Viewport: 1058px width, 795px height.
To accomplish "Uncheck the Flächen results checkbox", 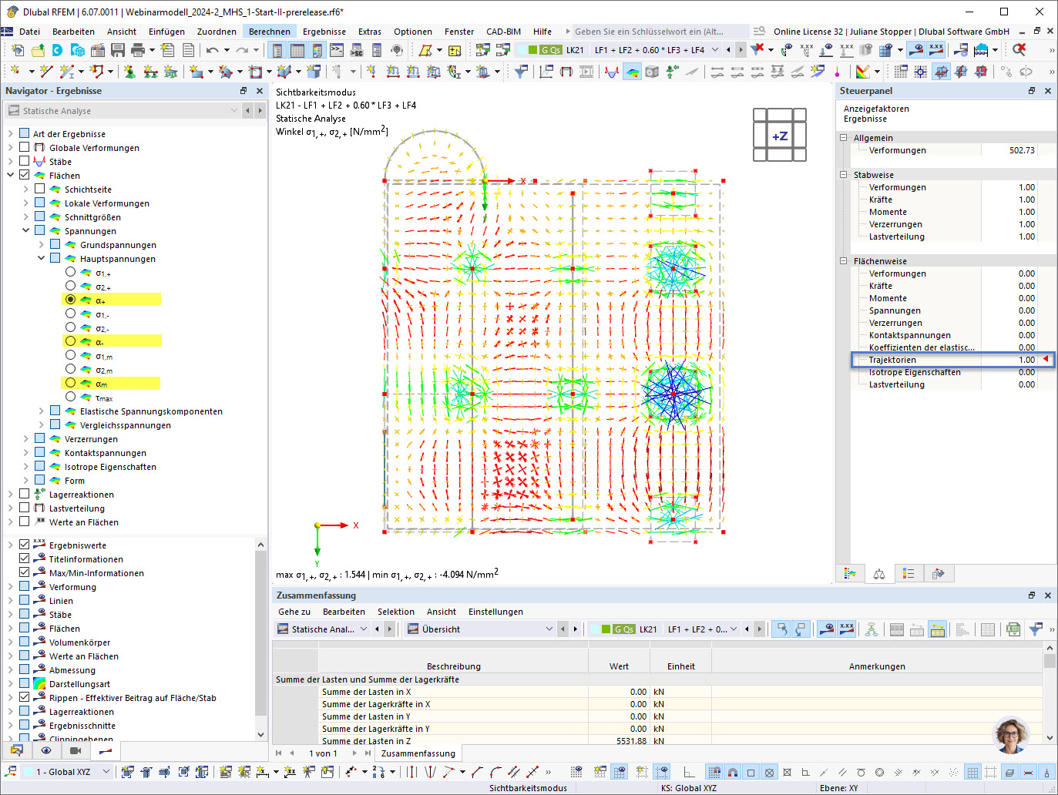I will [x=24, y=175].
